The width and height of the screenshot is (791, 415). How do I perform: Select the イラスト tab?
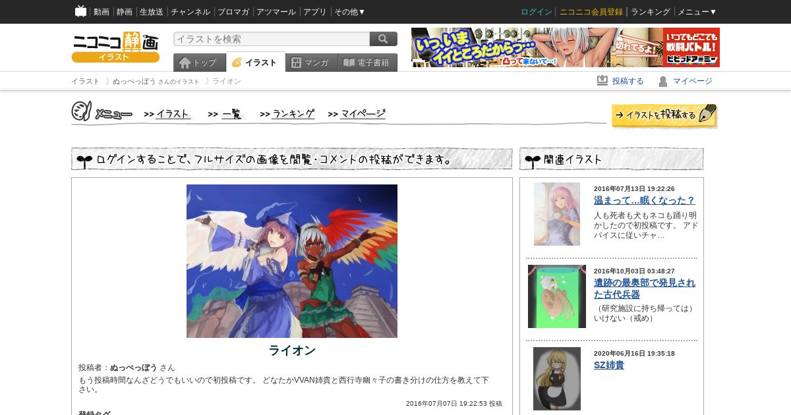click(x=256, y=63)
